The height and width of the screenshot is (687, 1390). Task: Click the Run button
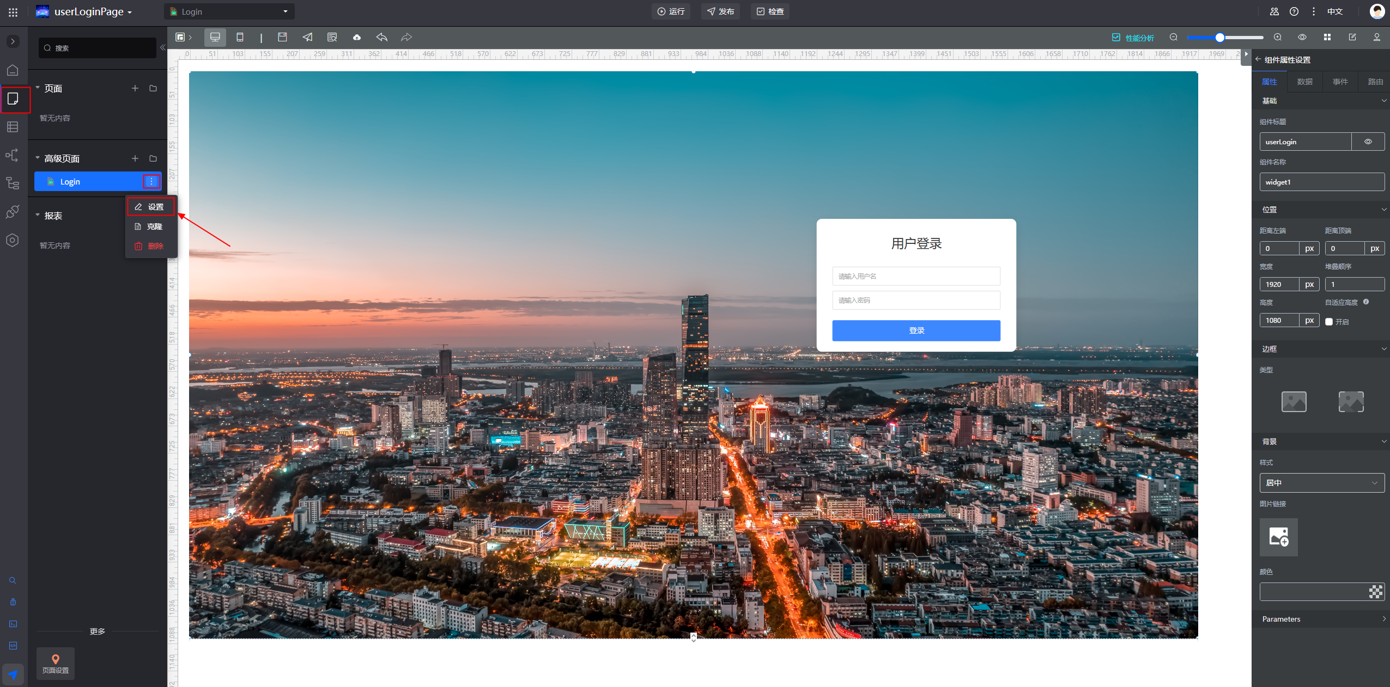pyautogui.click(x=671, y=11)
